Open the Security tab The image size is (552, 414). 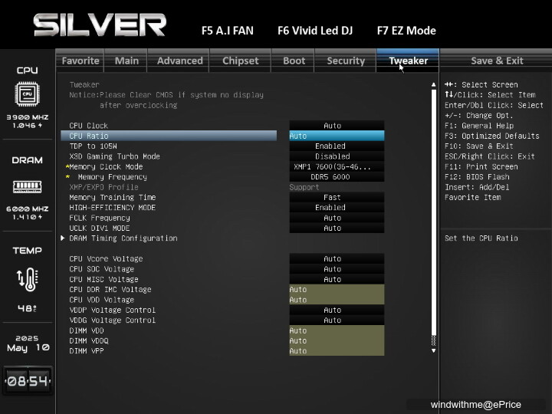pyautogui.click(x=346, y=61)
